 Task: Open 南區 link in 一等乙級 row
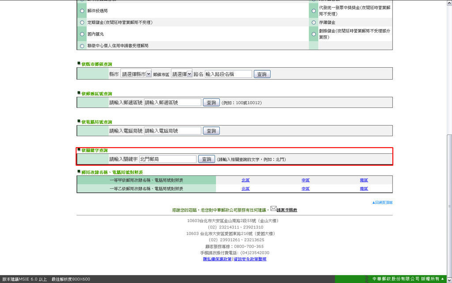[364, 188]
